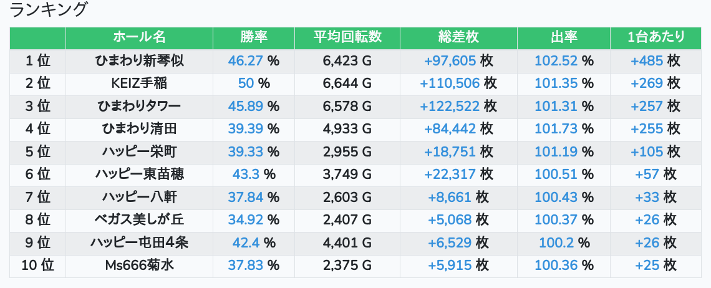The image size is (711, 288).
Task: Select the 総差枚 column header
Action: coord(458,37)
